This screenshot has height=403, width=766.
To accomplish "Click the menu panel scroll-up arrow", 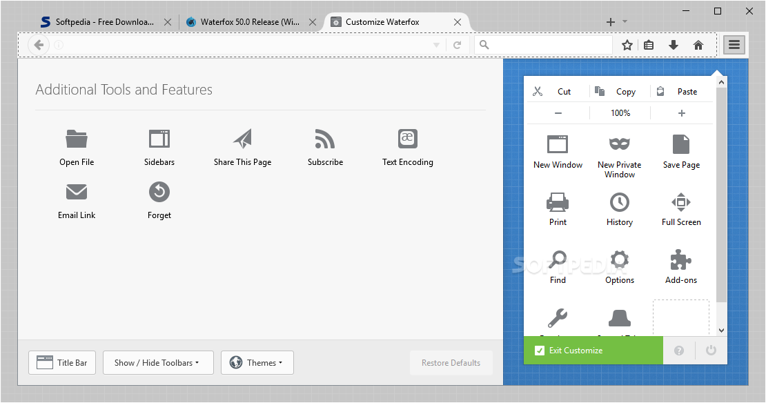I will coord(722,83).
